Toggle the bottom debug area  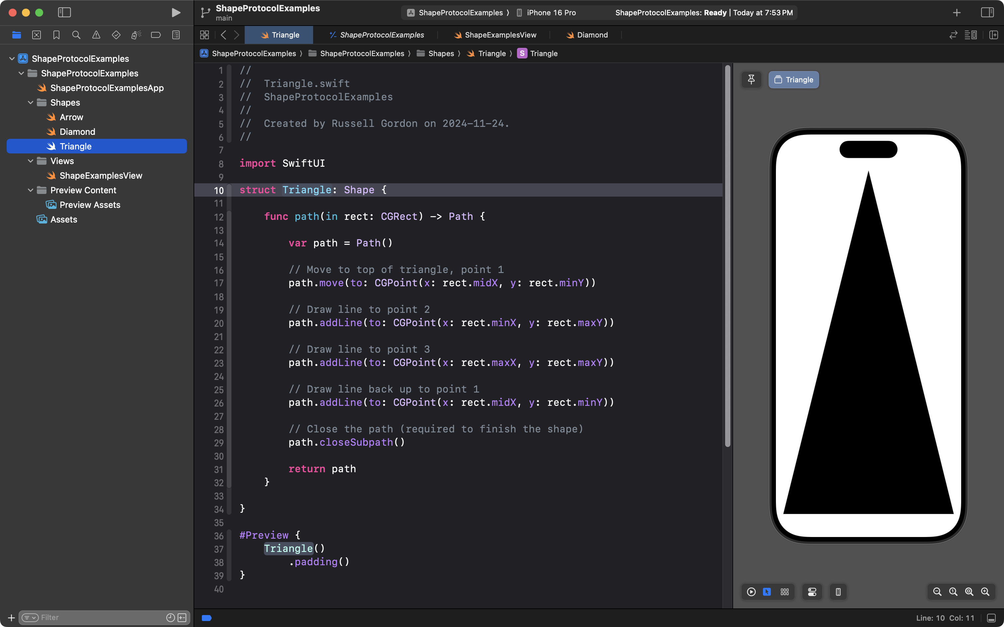[992, 618]
